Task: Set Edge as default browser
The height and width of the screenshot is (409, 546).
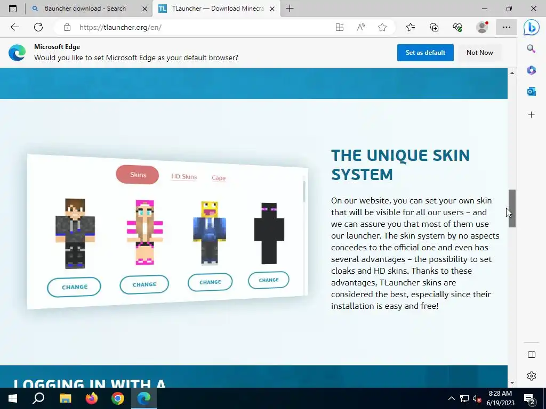Action: (x=425, y=53)
